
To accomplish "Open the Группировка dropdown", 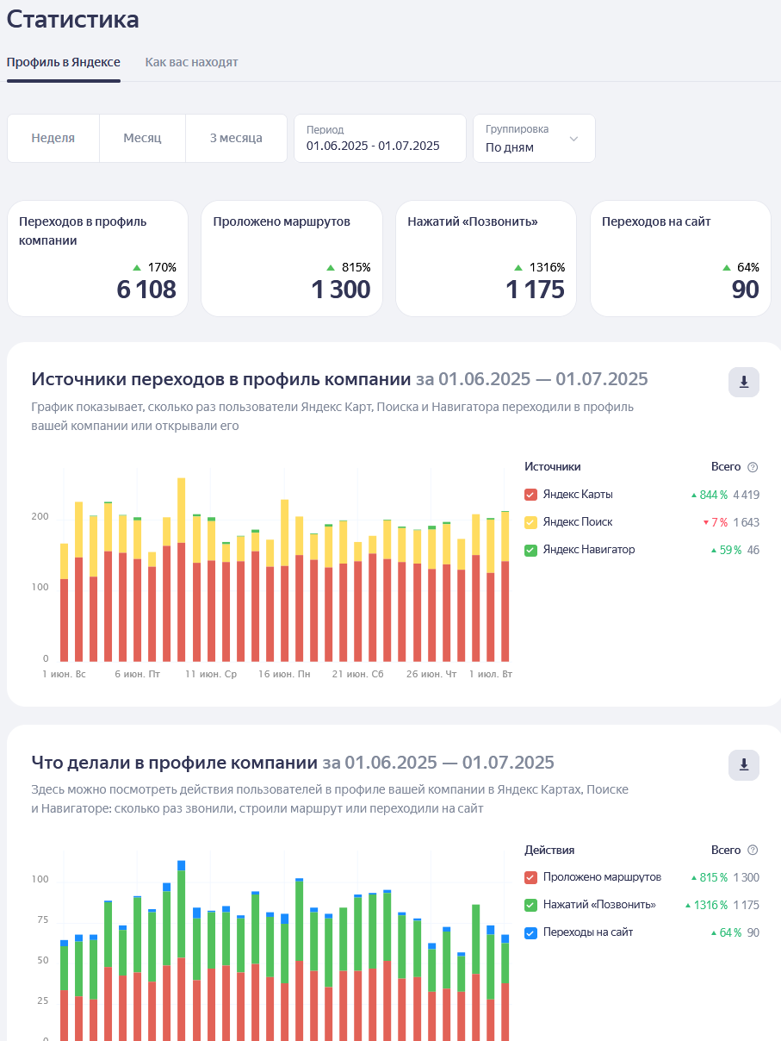I will [x=534, y=138].
